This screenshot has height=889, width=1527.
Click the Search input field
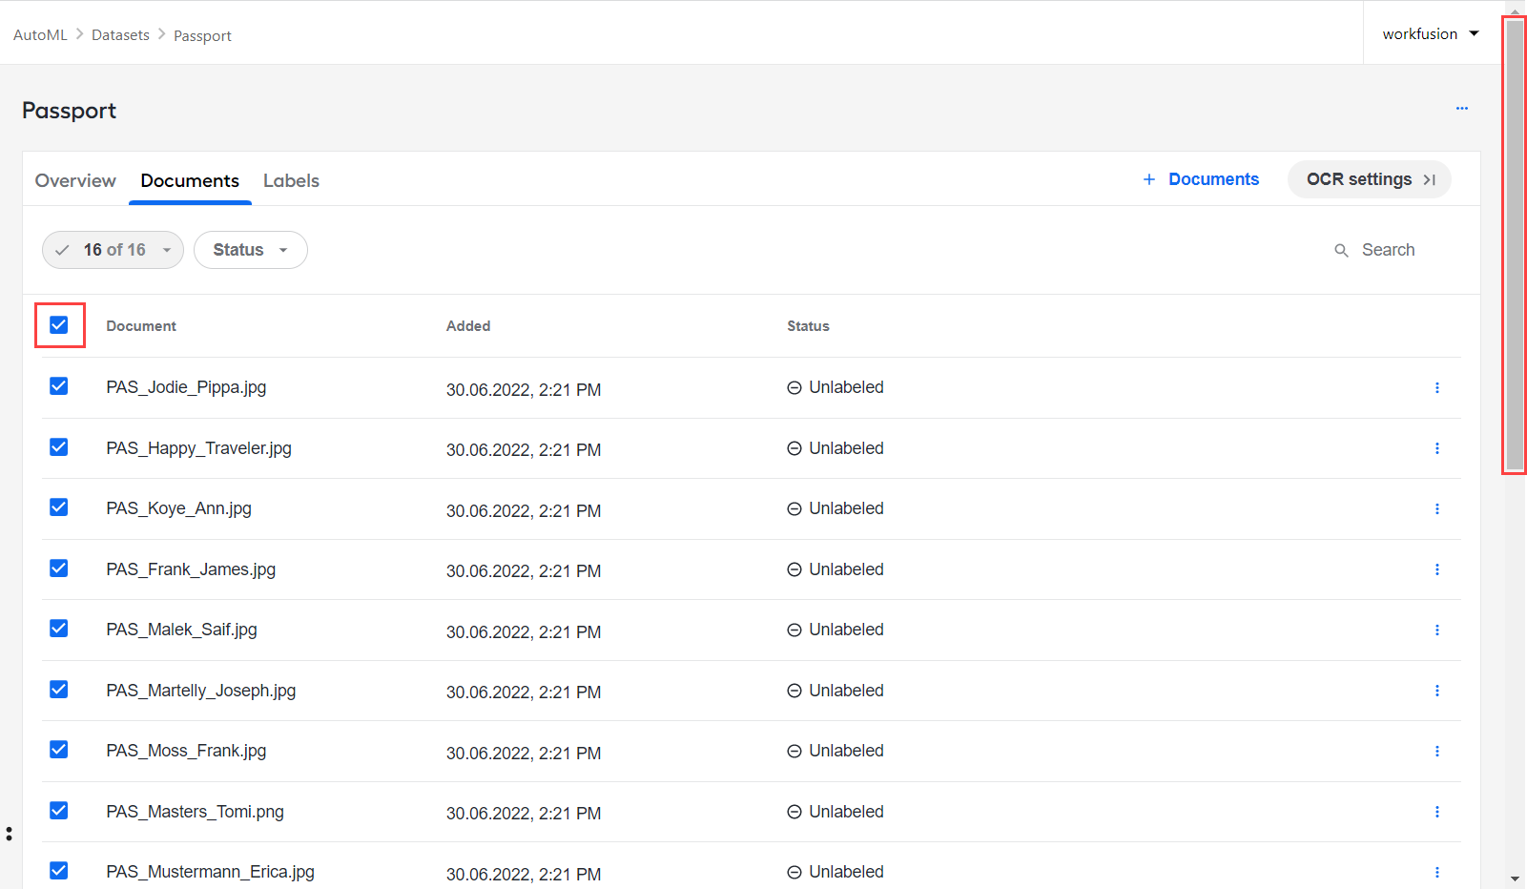point(1388,250)
